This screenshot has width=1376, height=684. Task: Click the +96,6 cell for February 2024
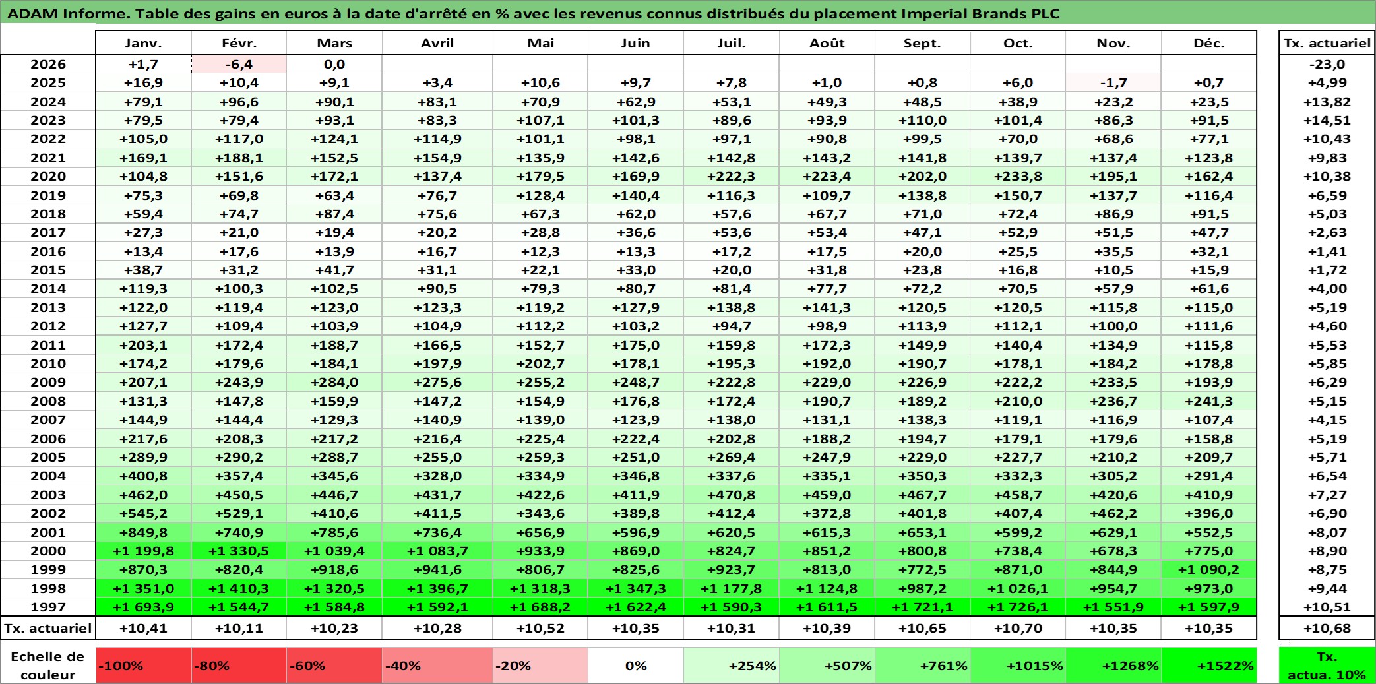click(239, 102)
